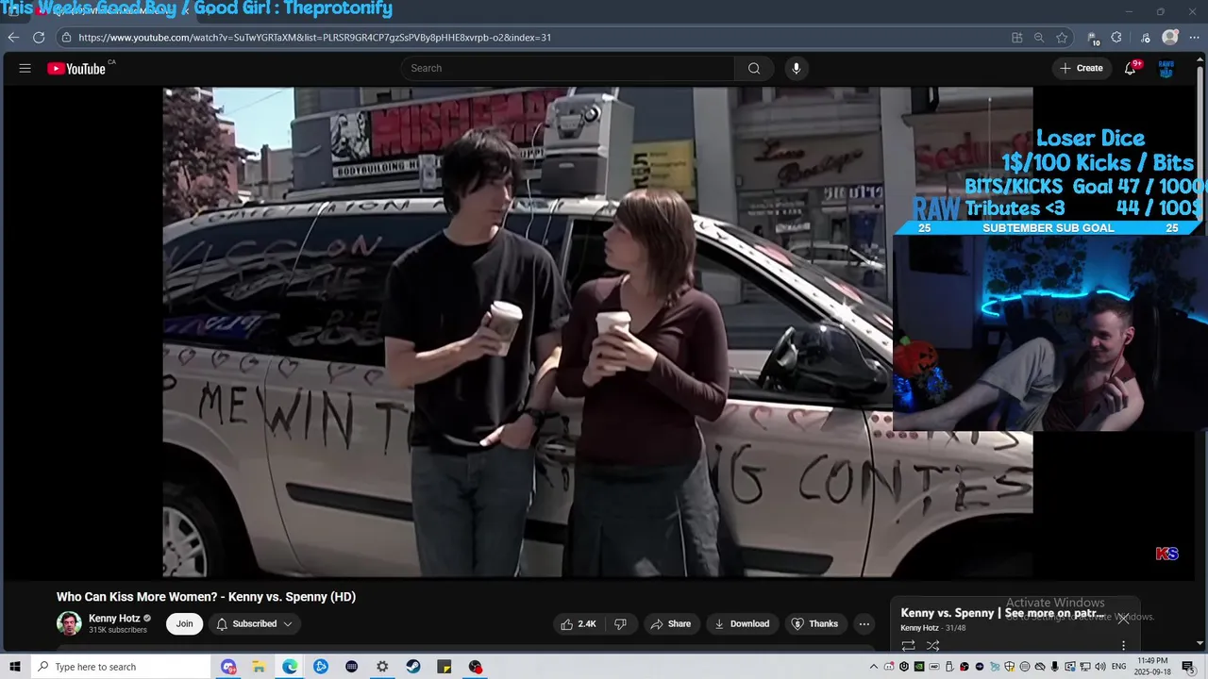The height and width of the screenshot is (679, 1208).
Task: Start voice search with the microphone
Action: pos(797,68)
